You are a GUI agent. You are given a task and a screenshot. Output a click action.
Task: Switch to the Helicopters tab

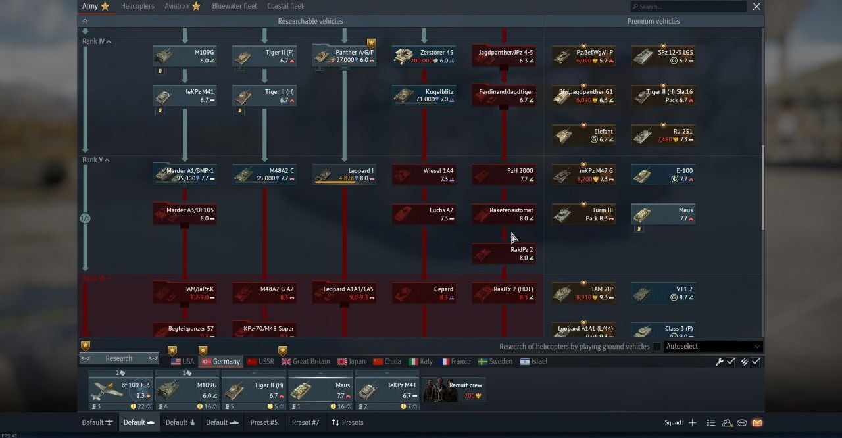point(137,6)
